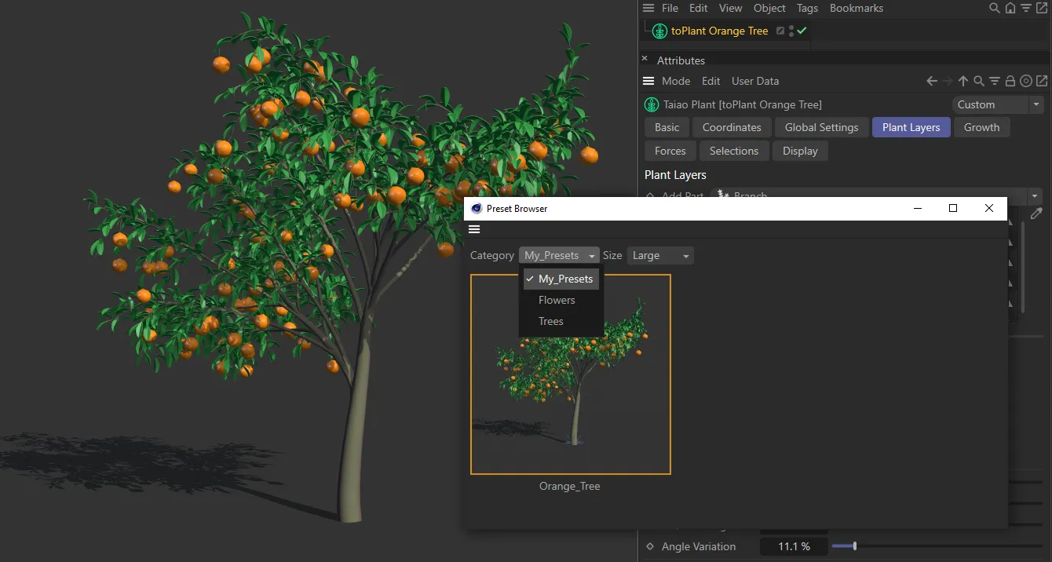1052x562 pixels.
Task: Open Attributes panel in a new window
Action: (x=1042, y=81)
